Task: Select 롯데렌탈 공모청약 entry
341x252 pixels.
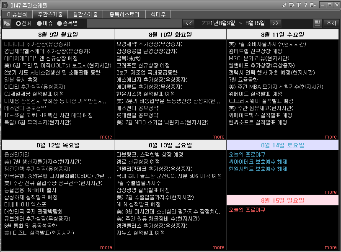Action: pyautogui.click(x=137, y=115)
